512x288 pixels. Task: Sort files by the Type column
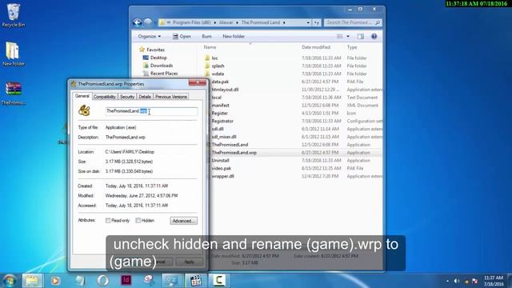click(x=352, y=47)
